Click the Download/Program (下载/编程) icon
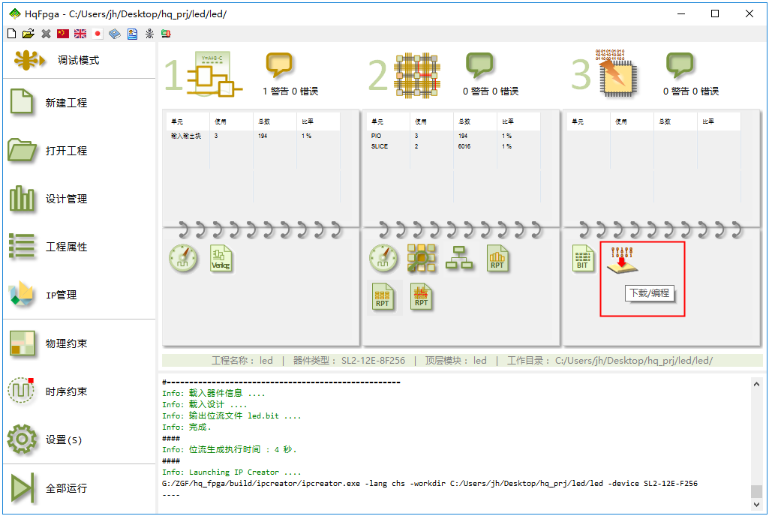This screenshot has height=516, width=769. [622, 259]
